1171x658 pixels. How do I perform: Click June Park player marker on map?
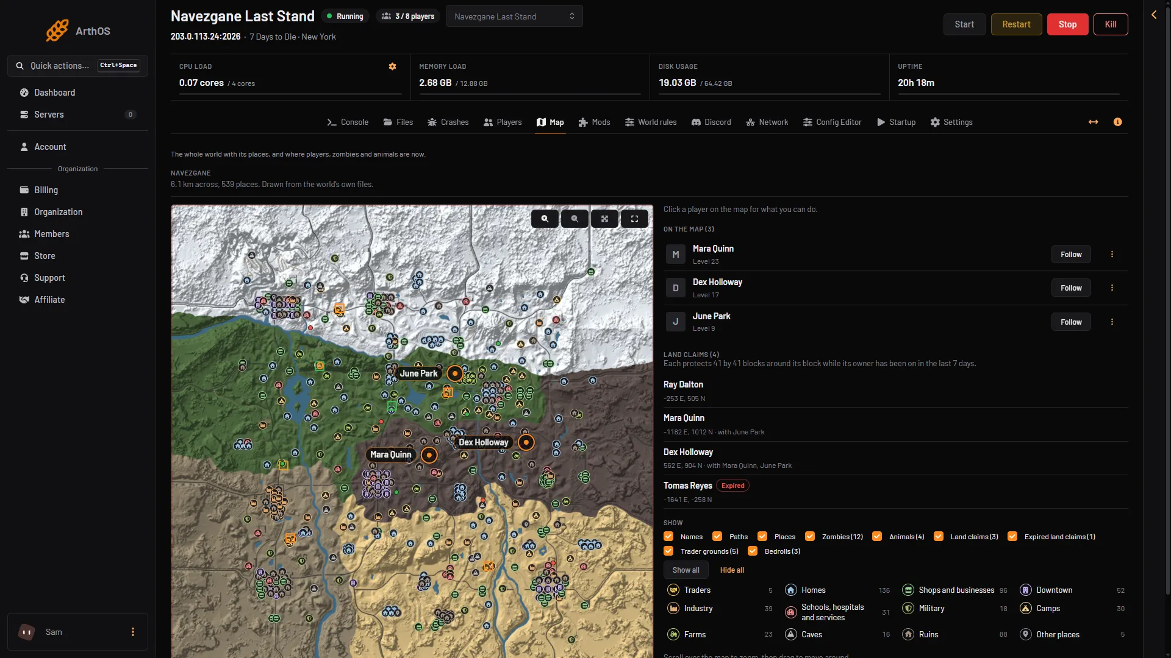[x=455, y=373]
